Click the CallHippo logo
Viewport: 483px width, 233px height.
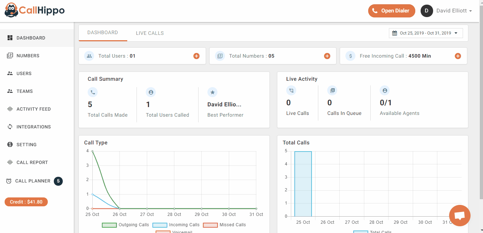35,11
